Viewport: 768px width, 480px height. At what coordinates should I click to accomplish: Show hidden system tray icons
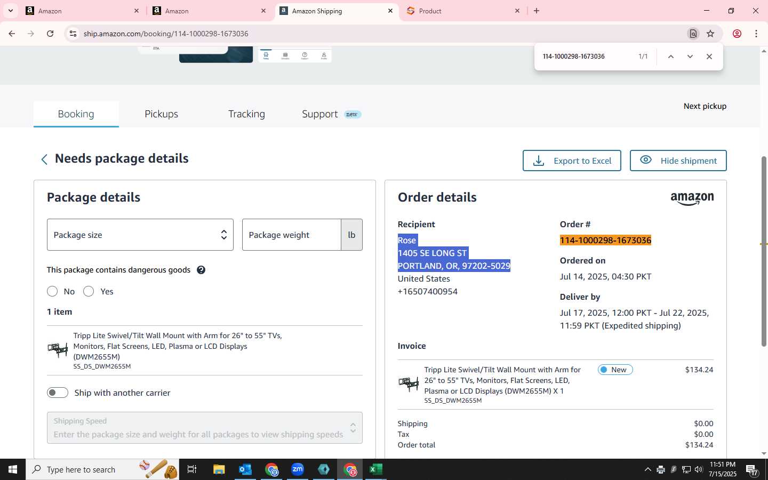coord(647,470)
